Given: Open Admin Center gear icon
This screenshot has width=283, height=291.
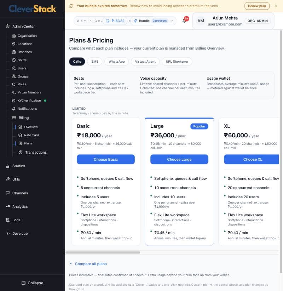Looking at the screenshot, I should click(7, 26).
